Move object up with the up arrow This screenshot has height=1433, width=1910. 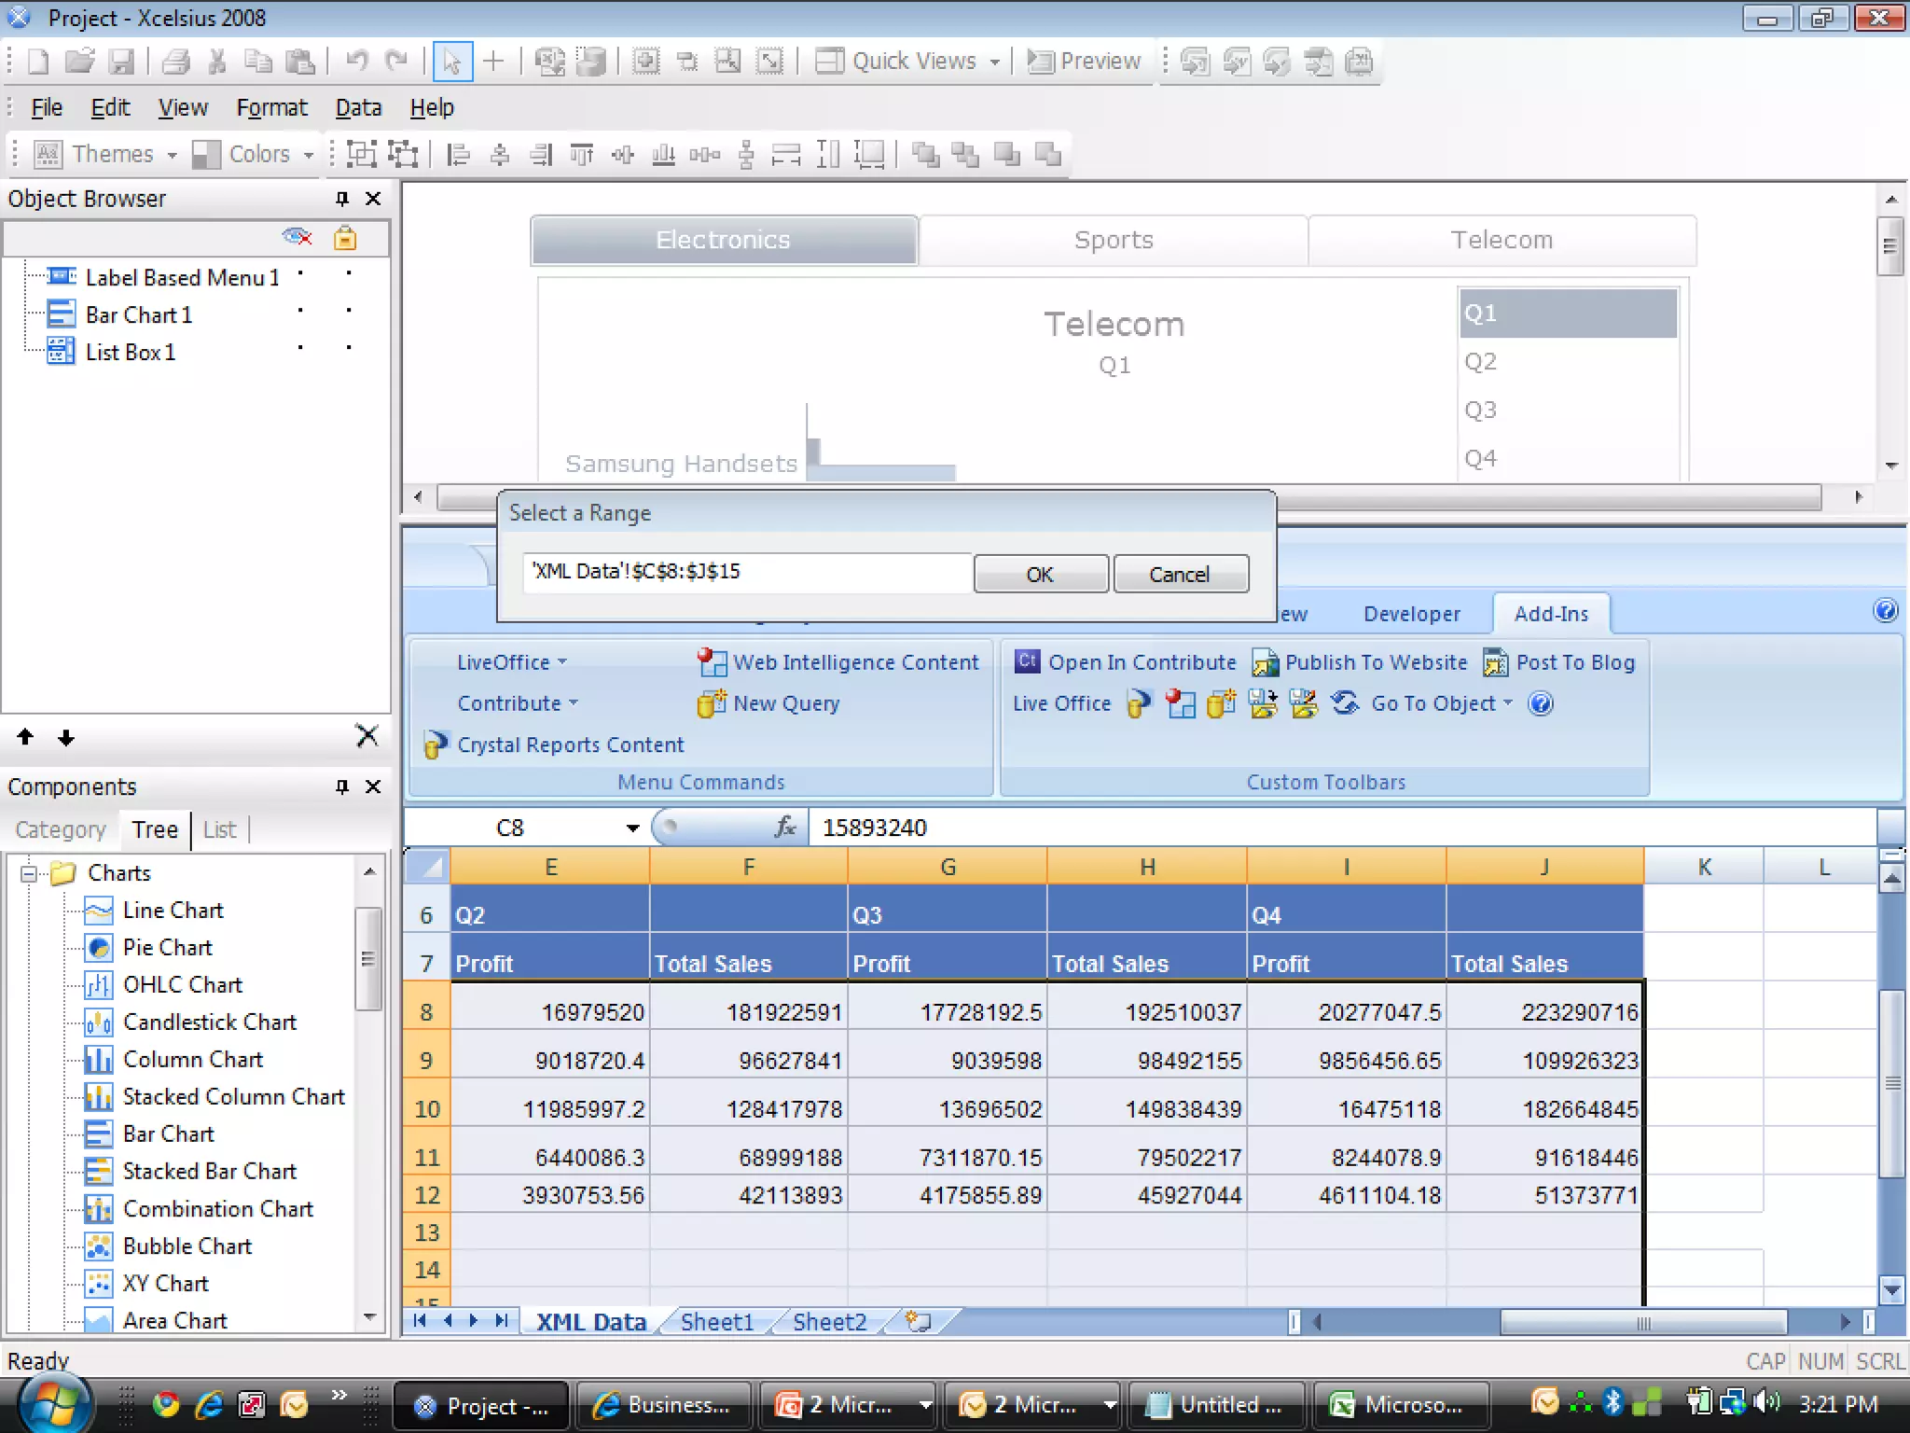25,737
